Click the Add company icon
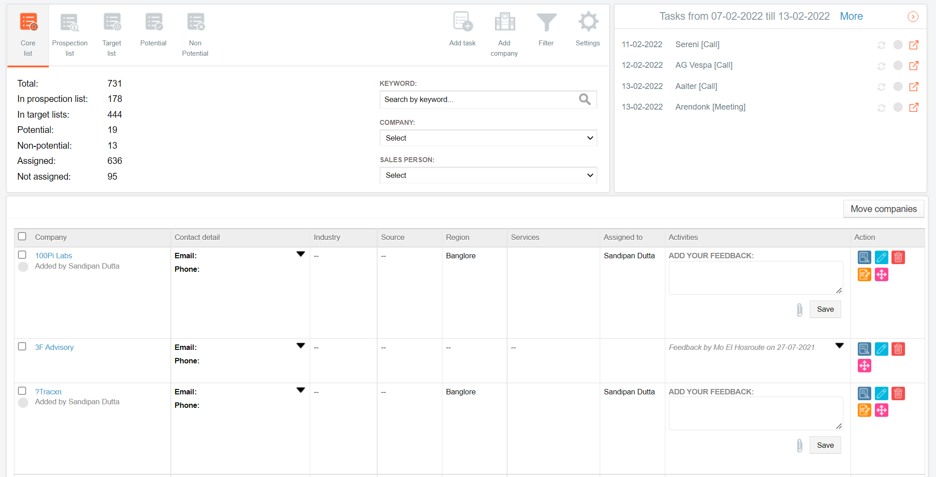The image size is (936, 477). (504, 22)
